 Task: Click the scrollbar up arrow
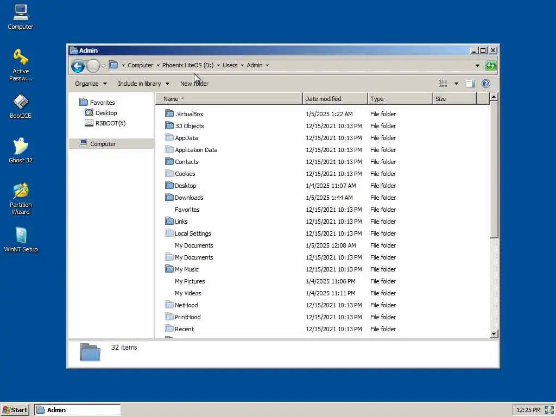click(494, 97)
